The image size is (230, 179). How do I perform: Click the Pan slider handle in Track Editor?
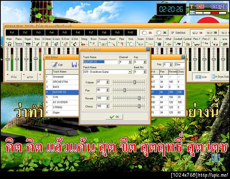(125, 90)
